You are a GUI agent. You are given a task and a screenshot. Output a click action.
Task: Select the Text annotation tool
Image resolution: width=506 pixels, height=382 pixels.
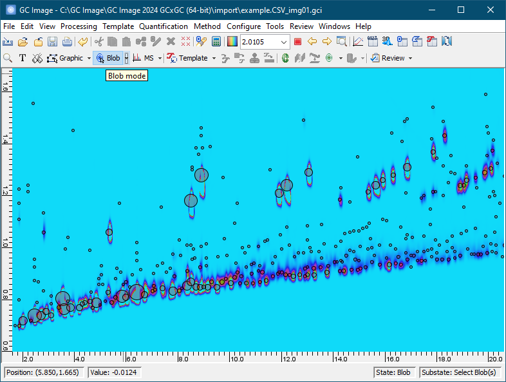click(x=23, y=58)
